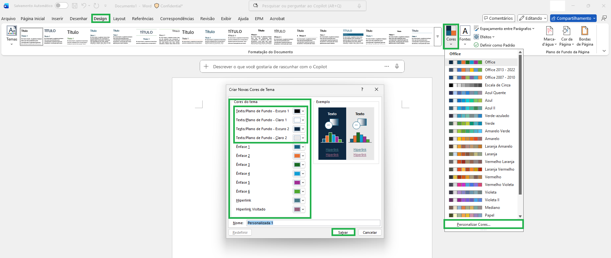
Task: Click the help question mark in dialog
Action: click(x=362, y=89)
